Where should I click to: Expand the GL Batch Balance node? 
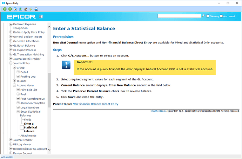click(11, 45)
